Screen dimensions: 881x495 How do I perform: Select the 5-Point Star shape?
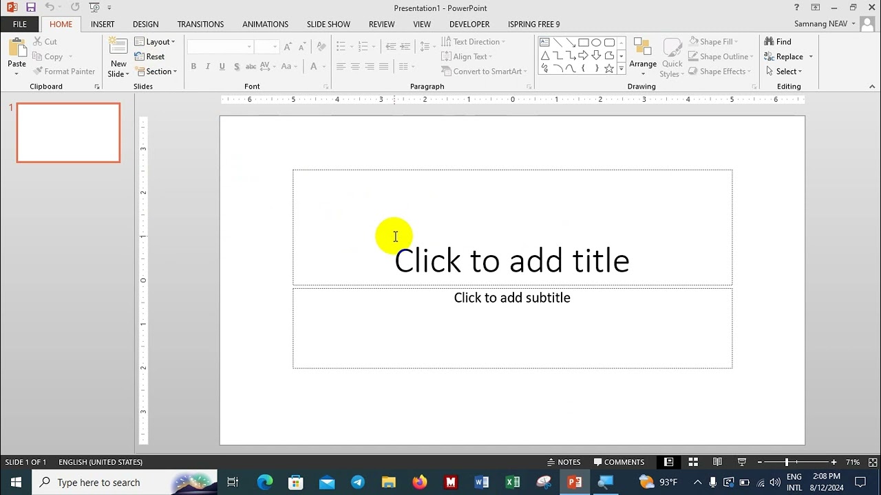pos(609,68)
